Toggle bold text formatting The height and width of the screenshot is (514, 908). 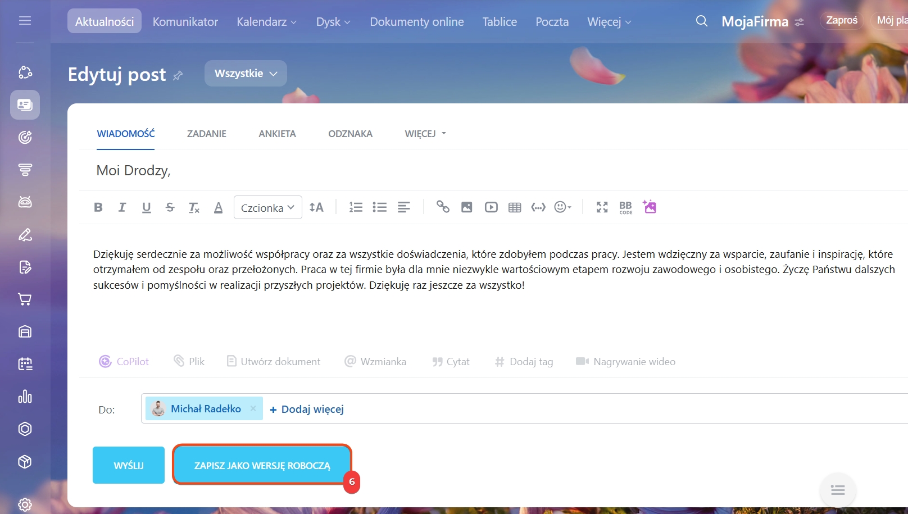98,207
